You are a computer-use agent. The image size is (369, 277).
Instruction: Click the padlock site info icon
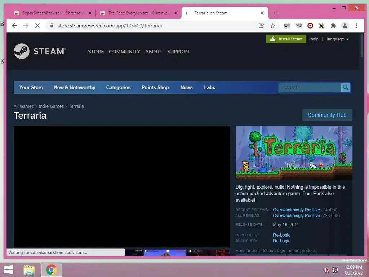(52, 26)
